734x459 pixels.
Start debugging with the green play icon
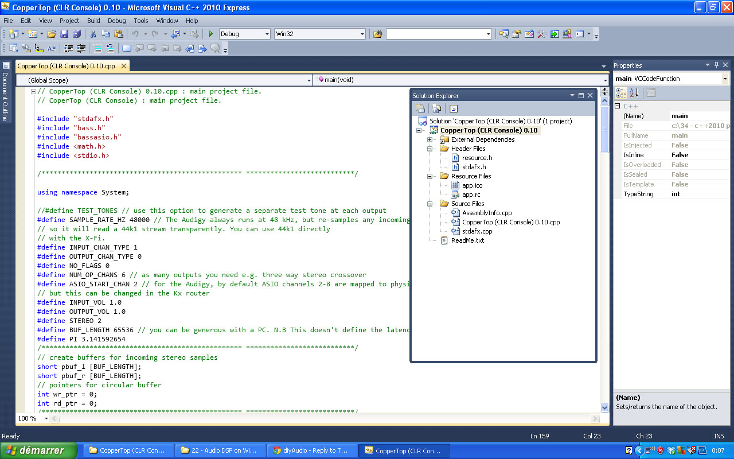211,34
